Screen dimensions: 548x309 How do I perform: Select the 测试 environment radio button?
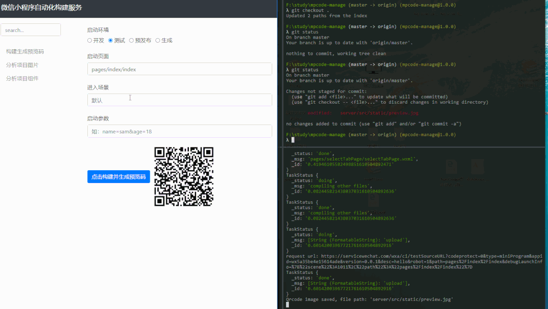coord(110,41)
